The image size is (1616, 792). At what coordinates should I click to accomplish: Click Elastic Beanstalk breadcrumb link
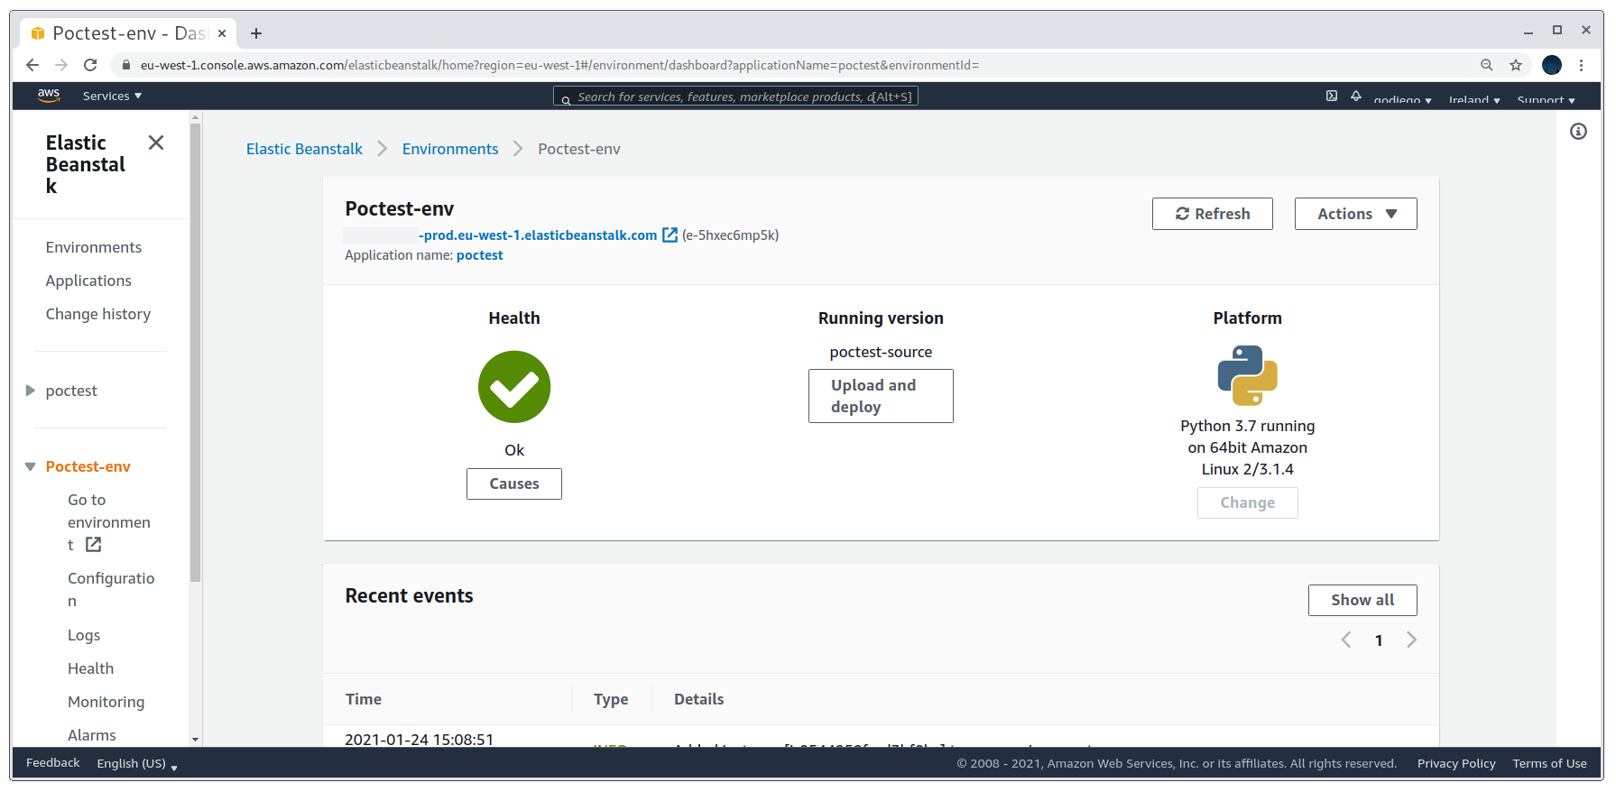click(304, 149)
